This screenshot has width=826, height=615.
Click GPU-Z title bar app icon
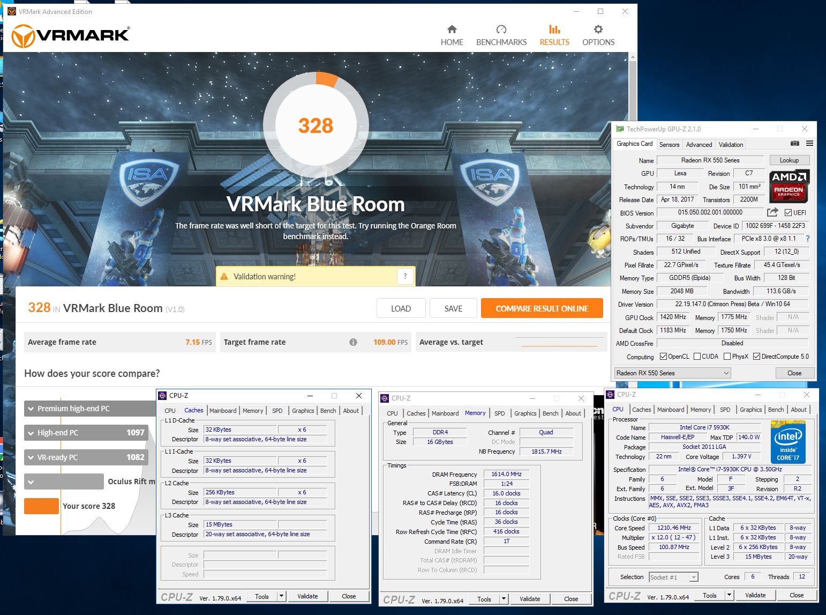coord(620,129)
